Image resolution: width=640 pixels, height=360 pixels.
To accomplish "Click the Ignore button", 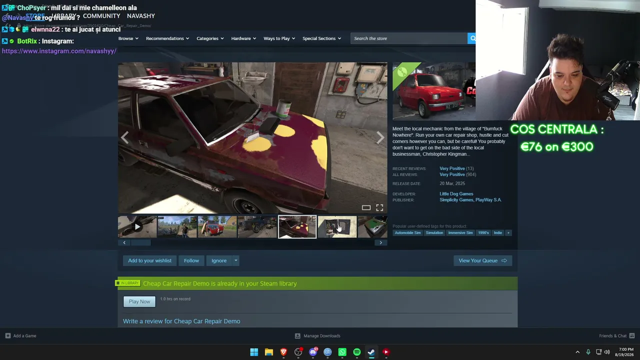I will tap(219, 260).
